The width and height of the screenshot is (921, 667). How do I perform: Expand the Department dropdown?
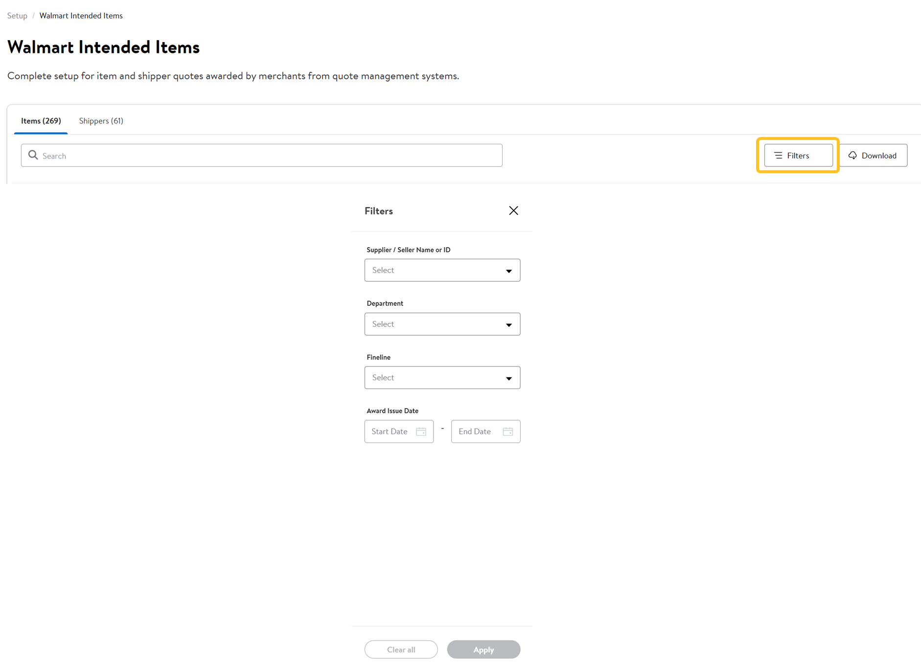[442, 324]
